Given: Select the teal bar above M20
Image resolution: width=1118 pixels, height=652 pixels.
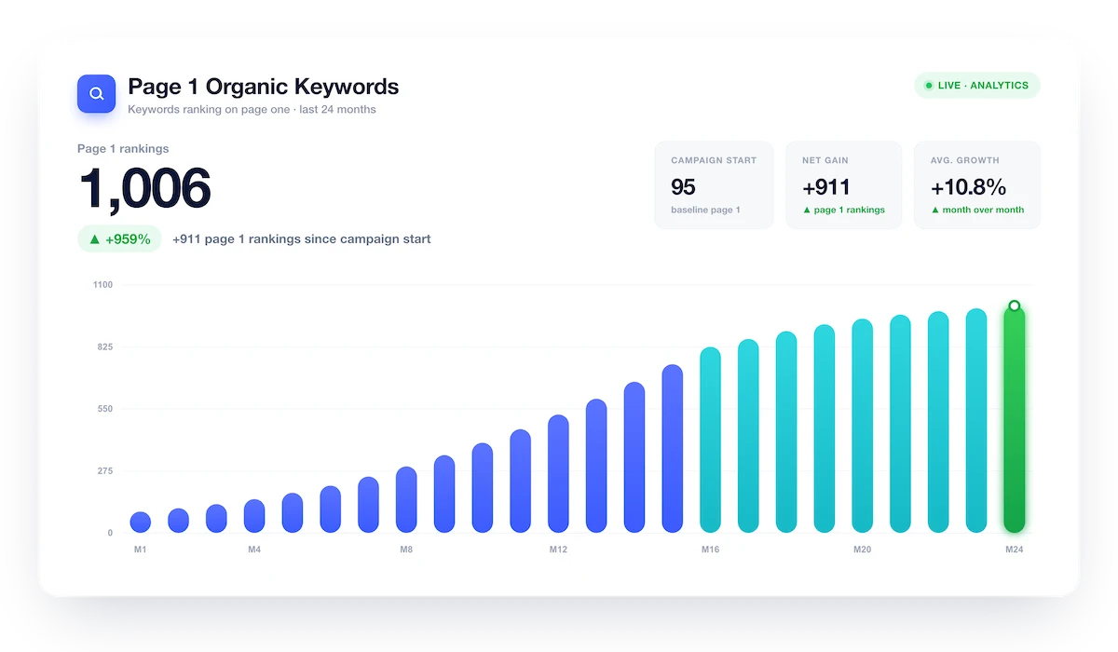Looking at the screenshot, I should tap(862, 426).
